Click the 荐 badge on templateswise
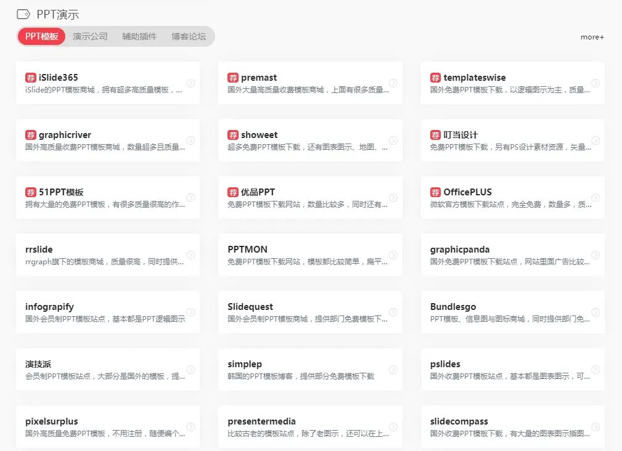622x451 pixels. [435, 78]
